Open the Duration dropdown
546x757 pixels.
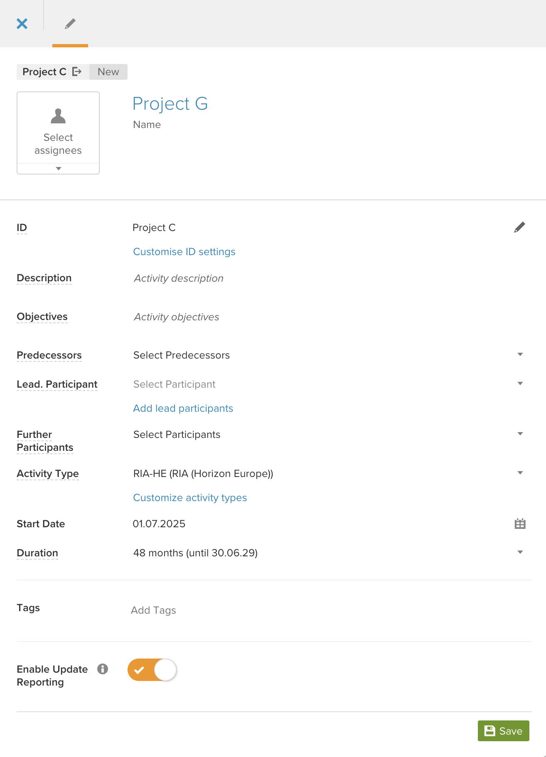click(328, 553)
